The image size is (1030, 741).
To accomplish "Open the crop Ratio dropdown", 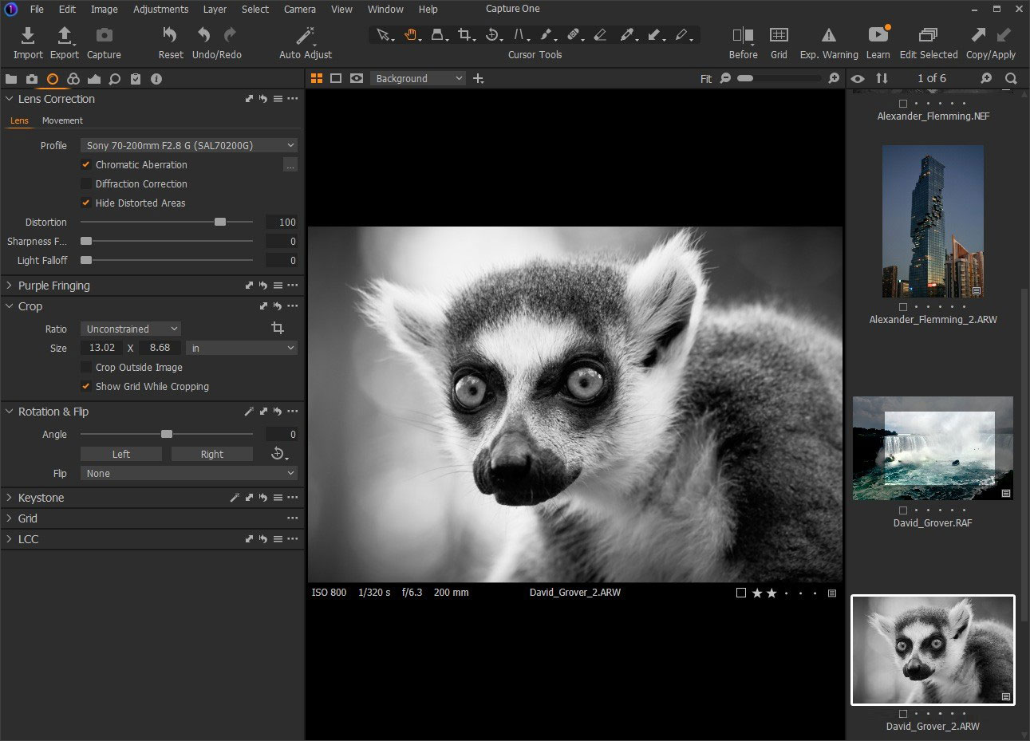I will (131, 329).
